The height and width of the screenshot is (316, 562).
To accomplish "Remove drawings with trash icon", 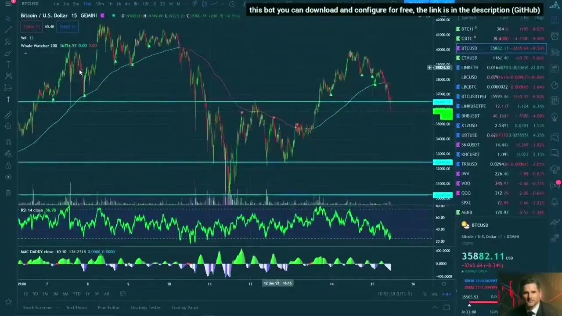I will coord(8,193).
